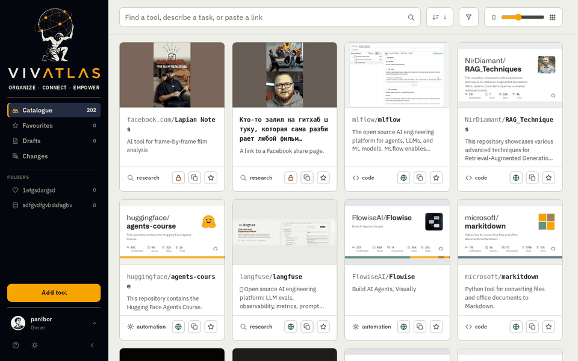Star the NirDiamant/RAG_Techniques card
578x361 pixels.
[x=548, y=177]
